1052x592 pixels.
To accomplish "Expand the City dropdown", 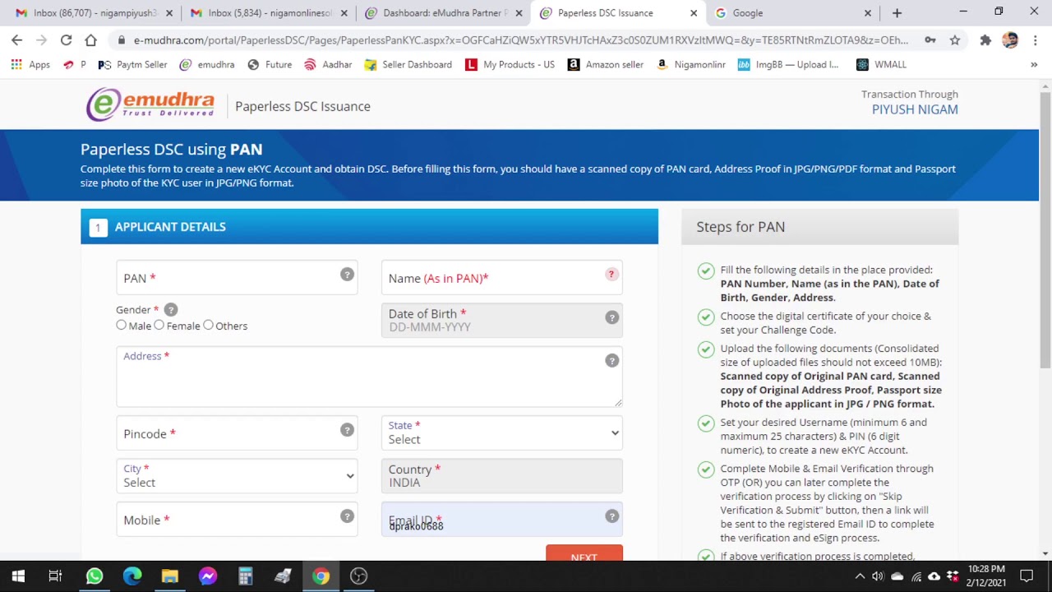I will pyautogui.click(x=237, y=476).
